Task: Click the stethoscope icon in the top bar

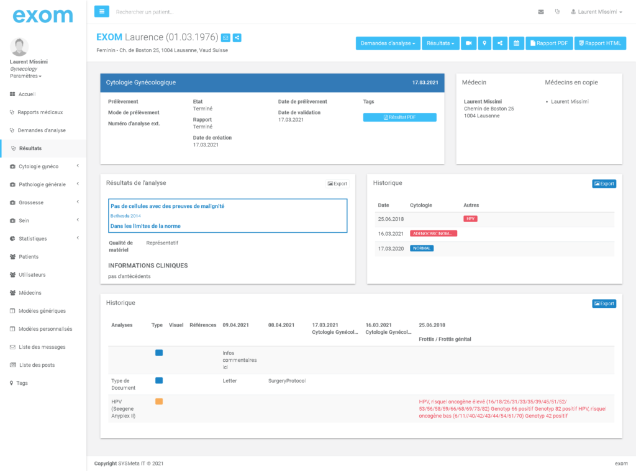Action: 557,12
